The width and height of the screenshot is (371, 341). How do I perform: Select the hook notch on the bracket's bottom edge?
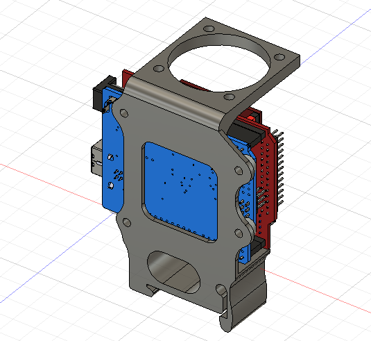click(x=152, y=290)
